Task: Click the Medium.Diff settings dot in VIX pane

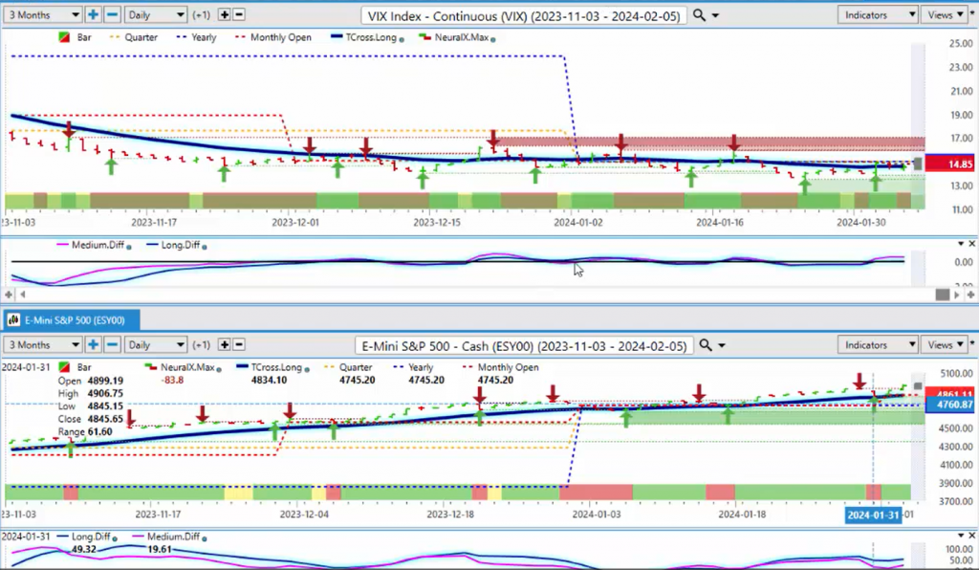Action: [x=129, y=247]
